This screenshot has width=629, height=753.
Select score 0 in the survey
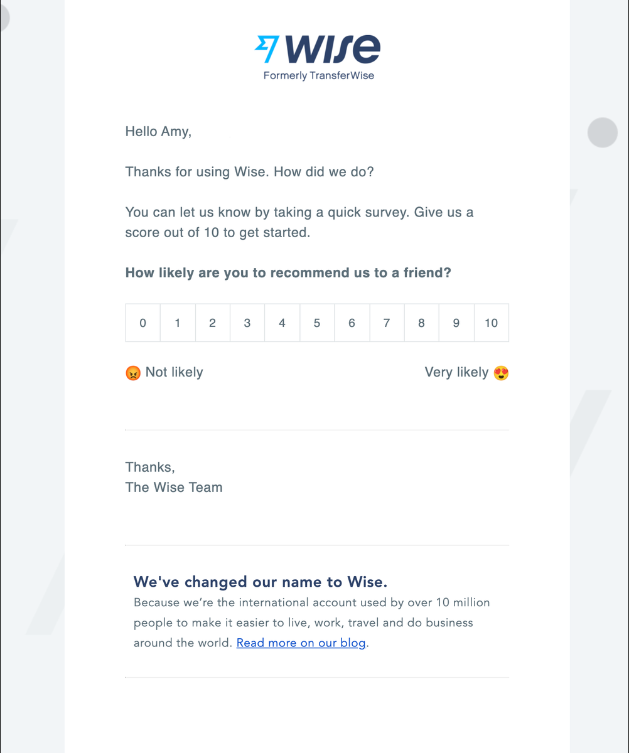[x=143, y=323]
